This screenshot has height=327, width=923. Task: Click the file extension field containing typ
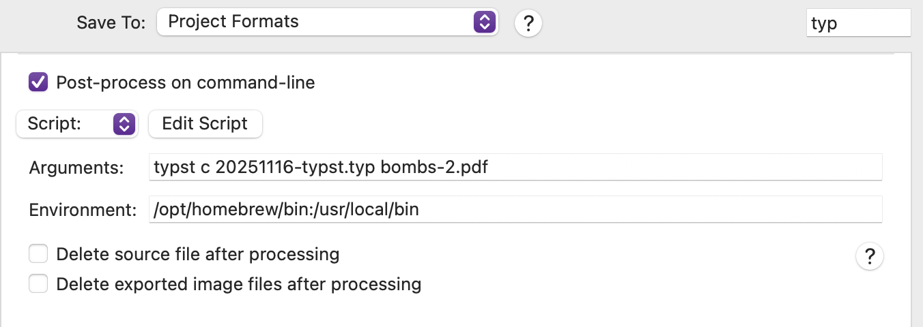tap(857, 23)
